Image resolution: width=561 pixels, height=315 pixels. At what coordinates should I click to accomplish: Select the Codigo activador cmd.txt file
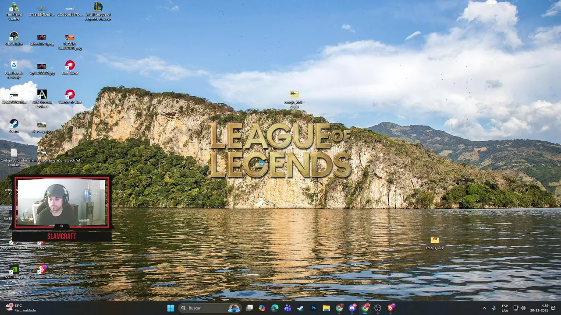(14, 157)
